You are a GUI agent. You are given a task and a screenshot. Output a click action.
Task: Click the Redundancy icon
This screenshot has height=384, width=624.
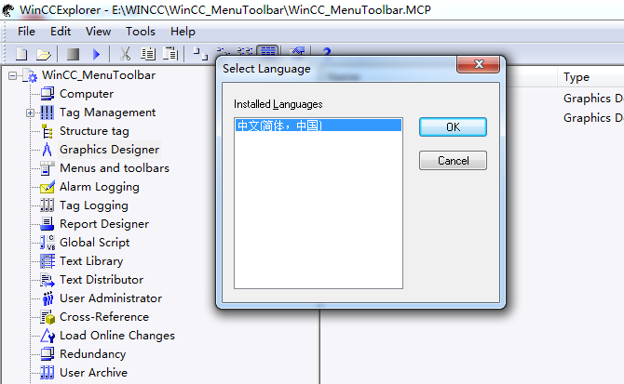click(x=47, y=354)
